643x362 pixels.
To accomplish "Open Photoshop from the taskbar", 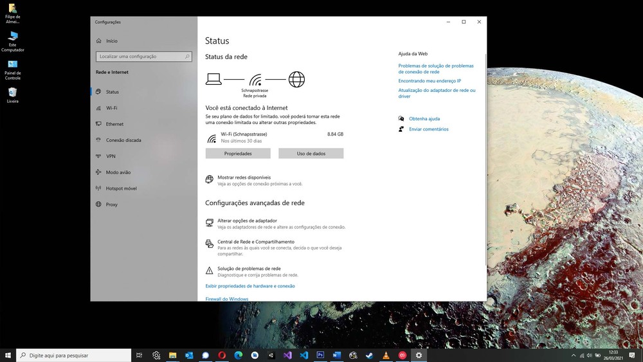I will [x=320, y=355].
